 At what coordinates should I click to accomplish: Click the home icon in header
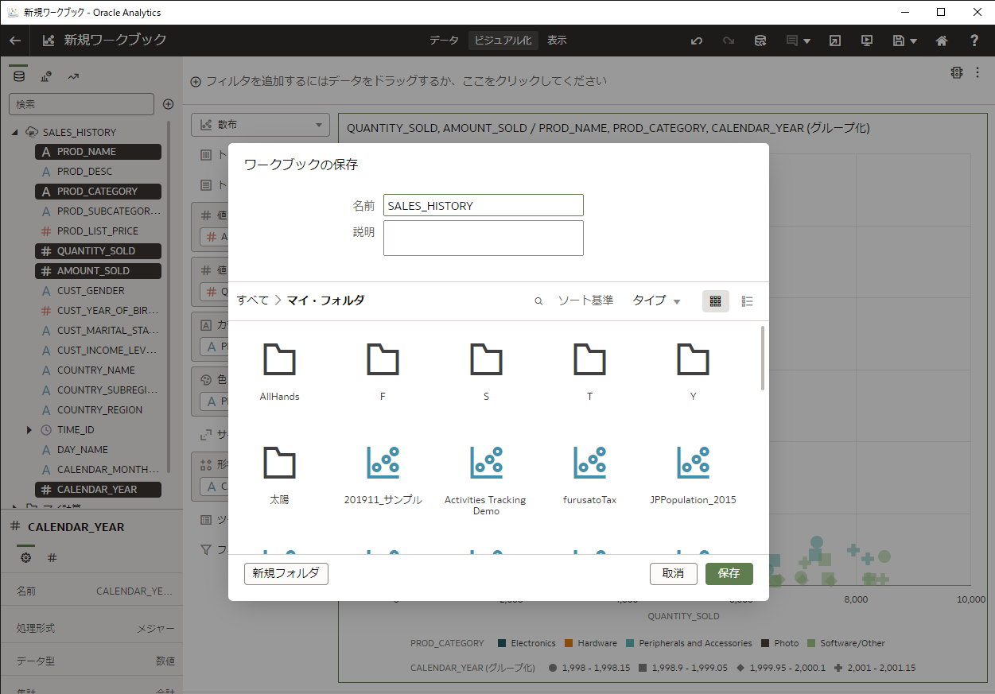tap(942, 41)
